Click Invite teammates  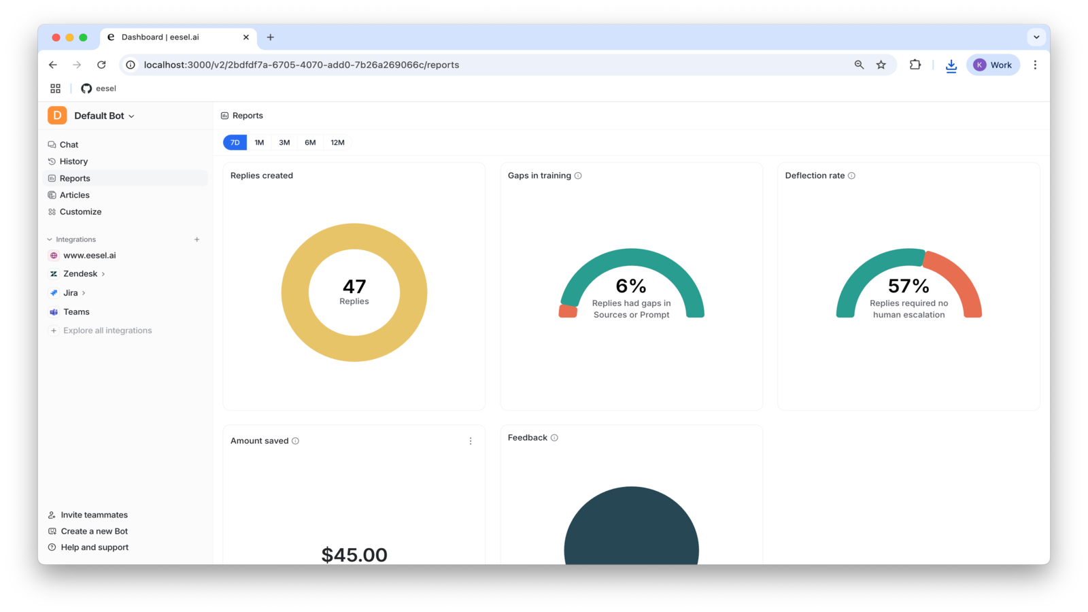pos(94,514)
